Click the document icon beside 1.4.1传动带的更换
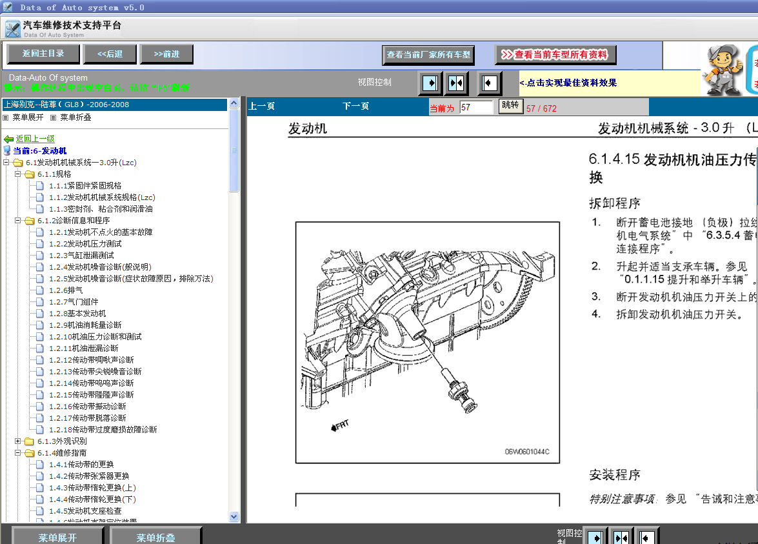 point(40,464)
